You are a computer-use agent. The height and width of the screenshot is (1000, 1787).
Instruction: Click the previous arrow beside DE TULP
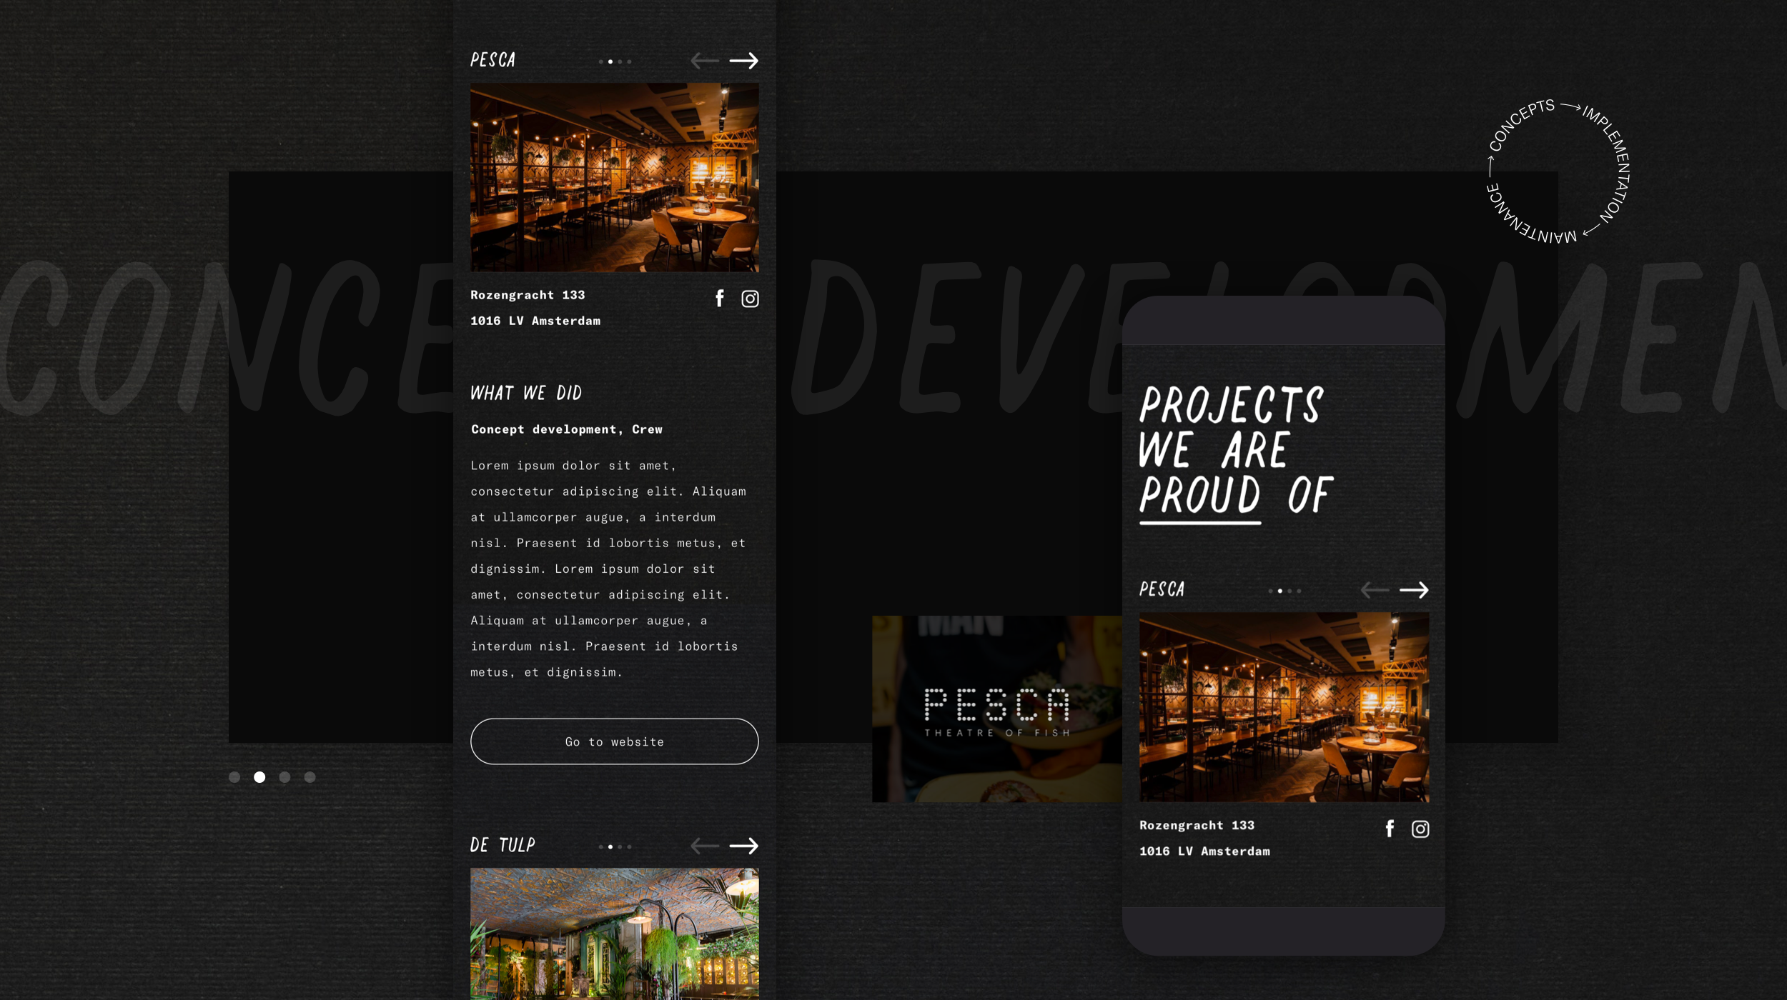[x=704, y=846]
